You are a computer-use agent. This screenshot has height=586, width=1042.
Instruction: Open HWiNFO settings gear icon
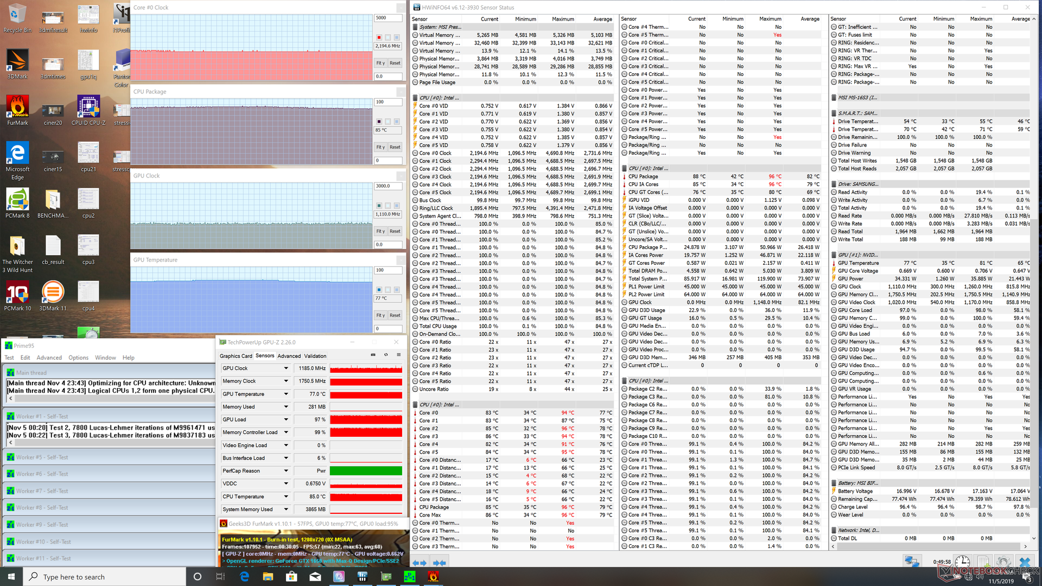coord(1003,562)
